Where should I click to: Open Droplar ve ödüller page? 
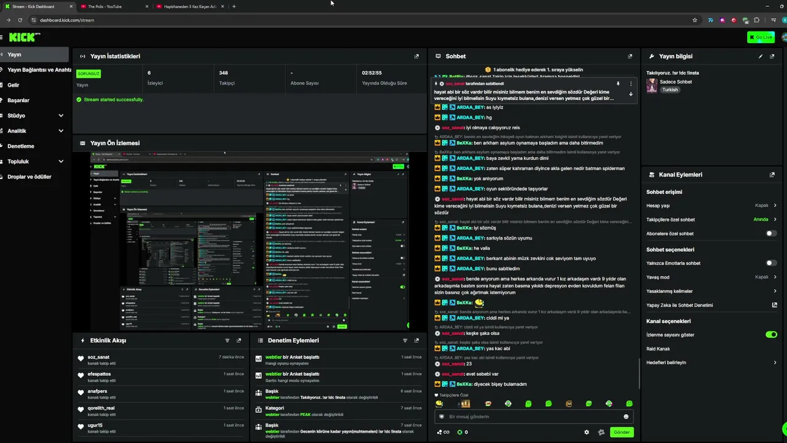[x=34, y=177]
